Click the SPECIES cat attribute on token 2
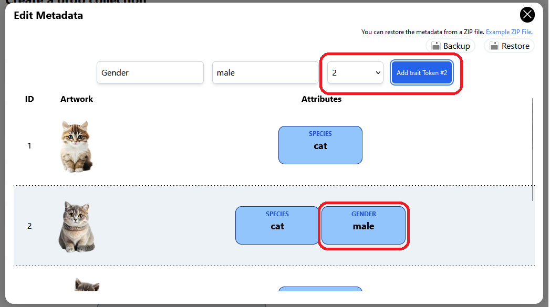Image resolution: width=550 pixels, height=307 pixels. click(277, 225)
